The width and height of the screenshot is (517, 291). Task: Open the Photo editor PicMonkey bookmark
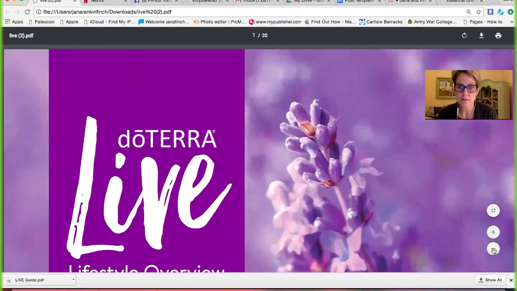coord(220,22)
